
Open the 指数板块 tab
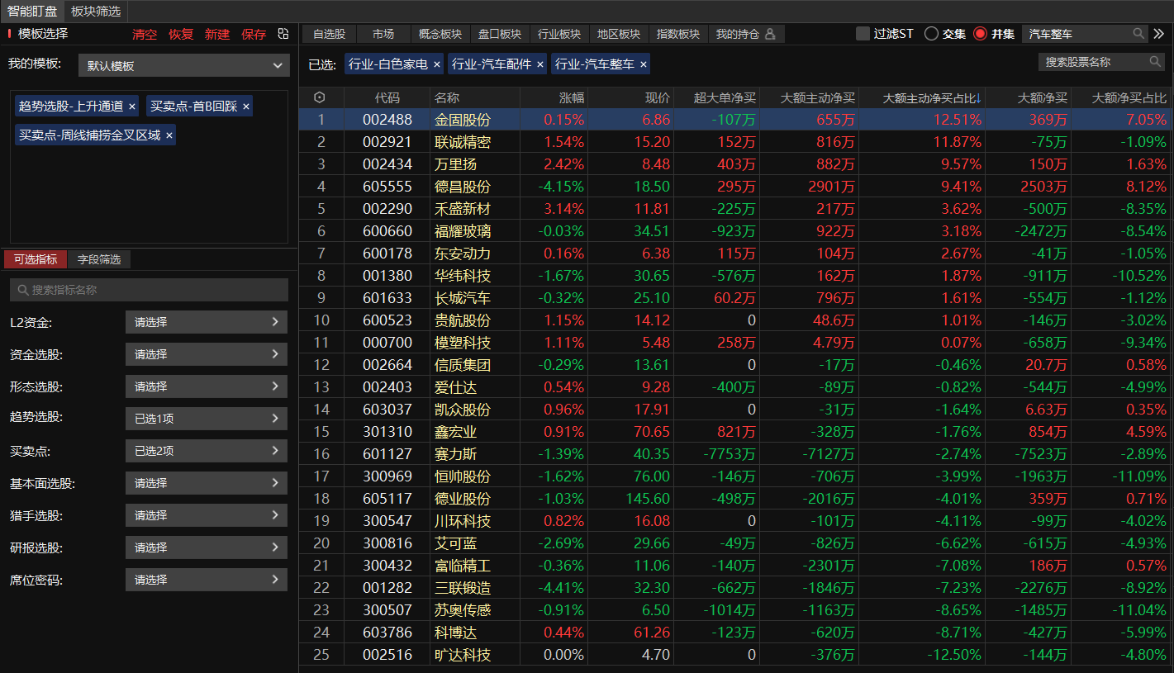tap(678, 34)
